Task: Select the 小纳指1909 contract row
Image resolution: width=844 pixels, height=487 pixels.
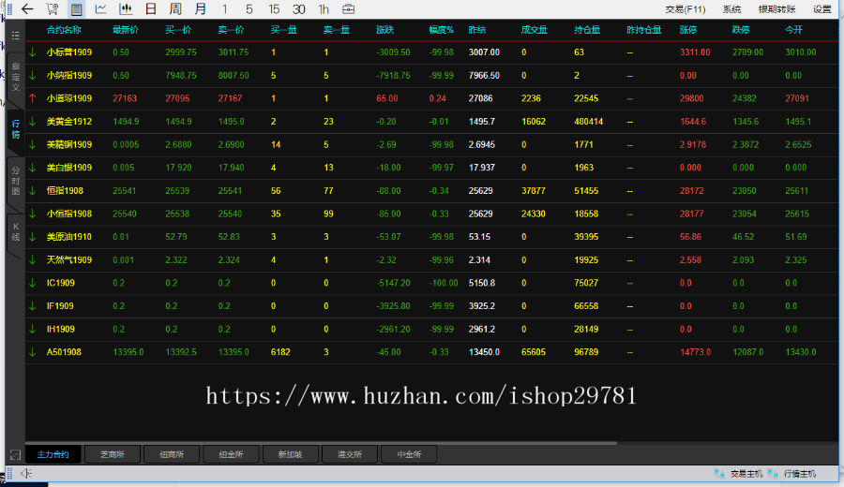Action: coord(431,75)
